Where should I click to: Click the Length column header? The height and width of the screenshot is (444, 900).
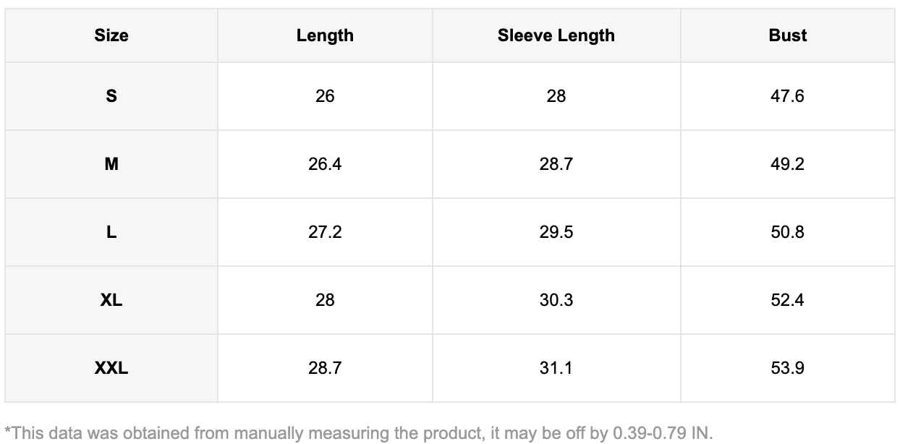(x=325, y=35)
